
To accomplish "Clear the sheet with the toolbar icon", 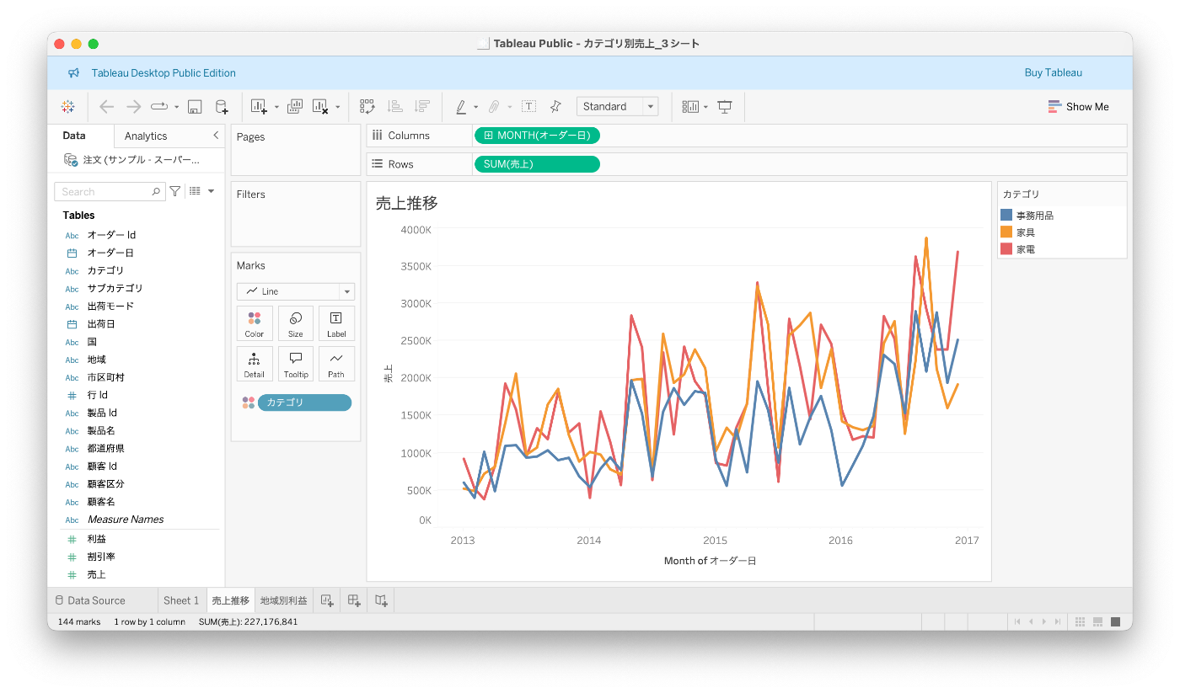I will (320, 107).
